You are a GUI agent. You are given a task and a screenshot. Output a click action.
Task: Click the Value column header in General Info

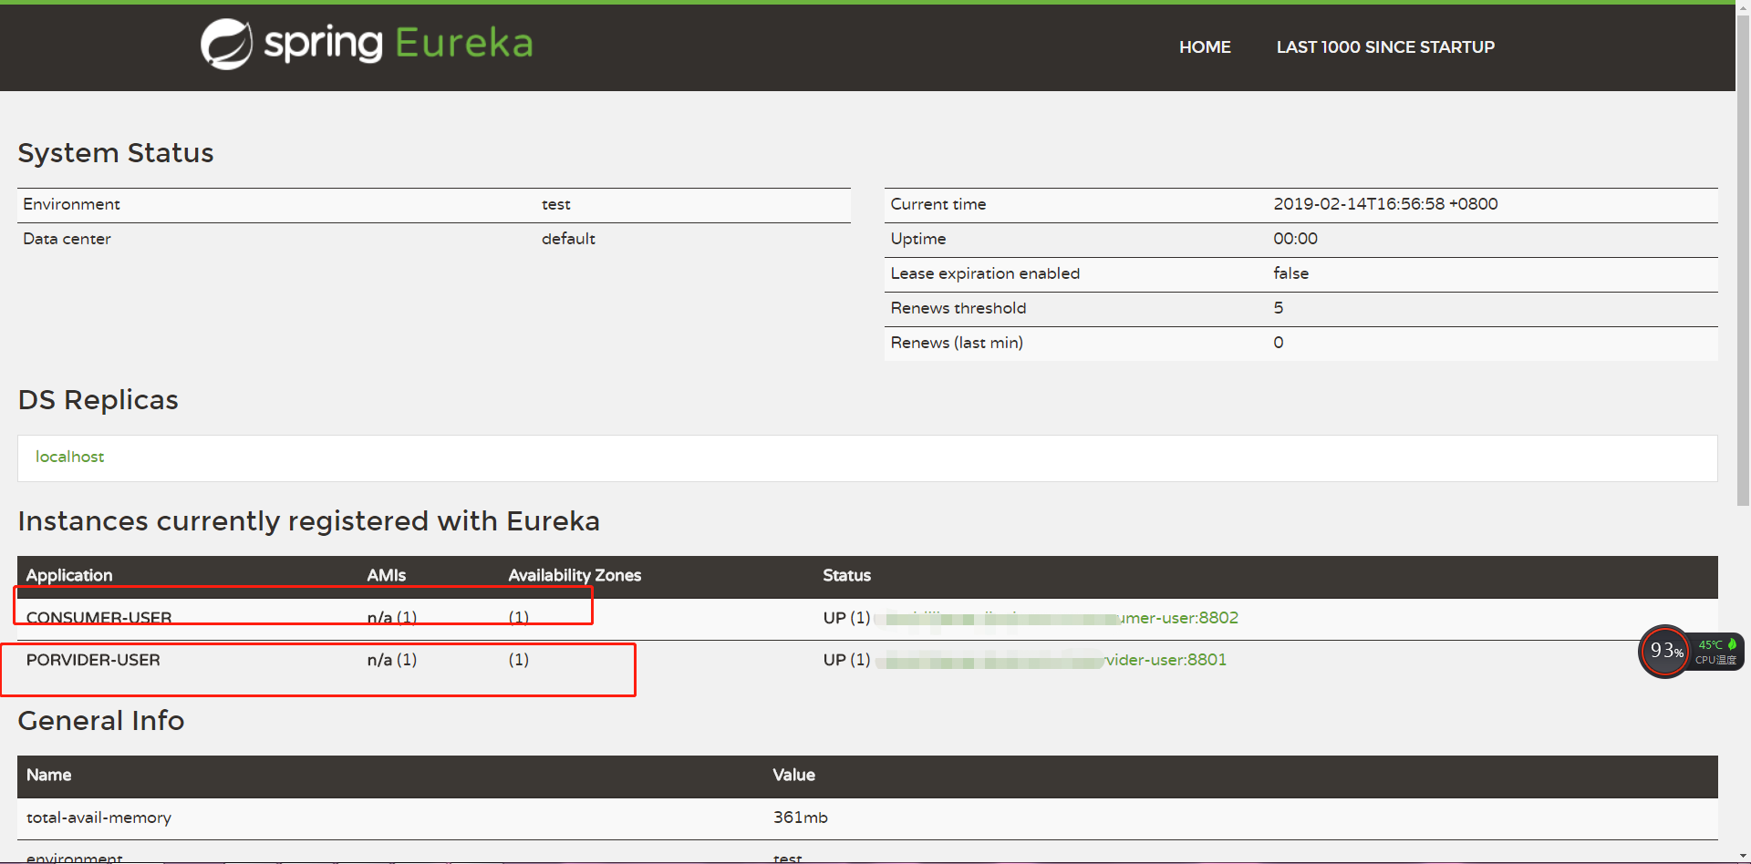coord(793,776)
